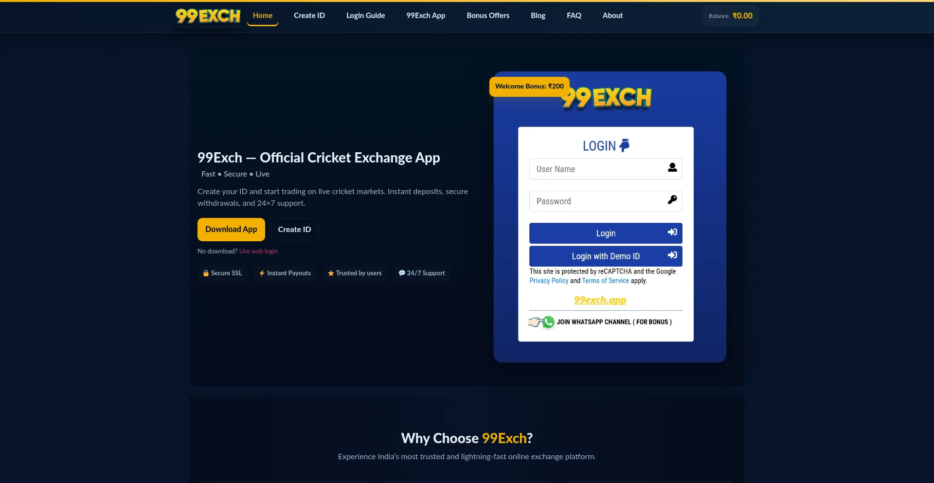Click the star icon on Trusted by users
This screenshot has width=934, height=483.
click(331, 273)
